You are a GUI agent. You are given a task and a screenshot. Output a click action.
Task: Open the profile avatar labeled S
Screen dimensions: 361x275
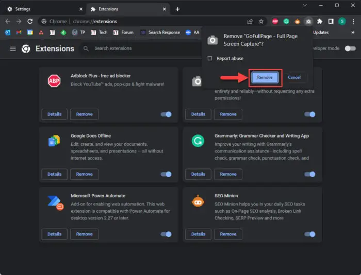pyautogui.click(x=342, y=22)
